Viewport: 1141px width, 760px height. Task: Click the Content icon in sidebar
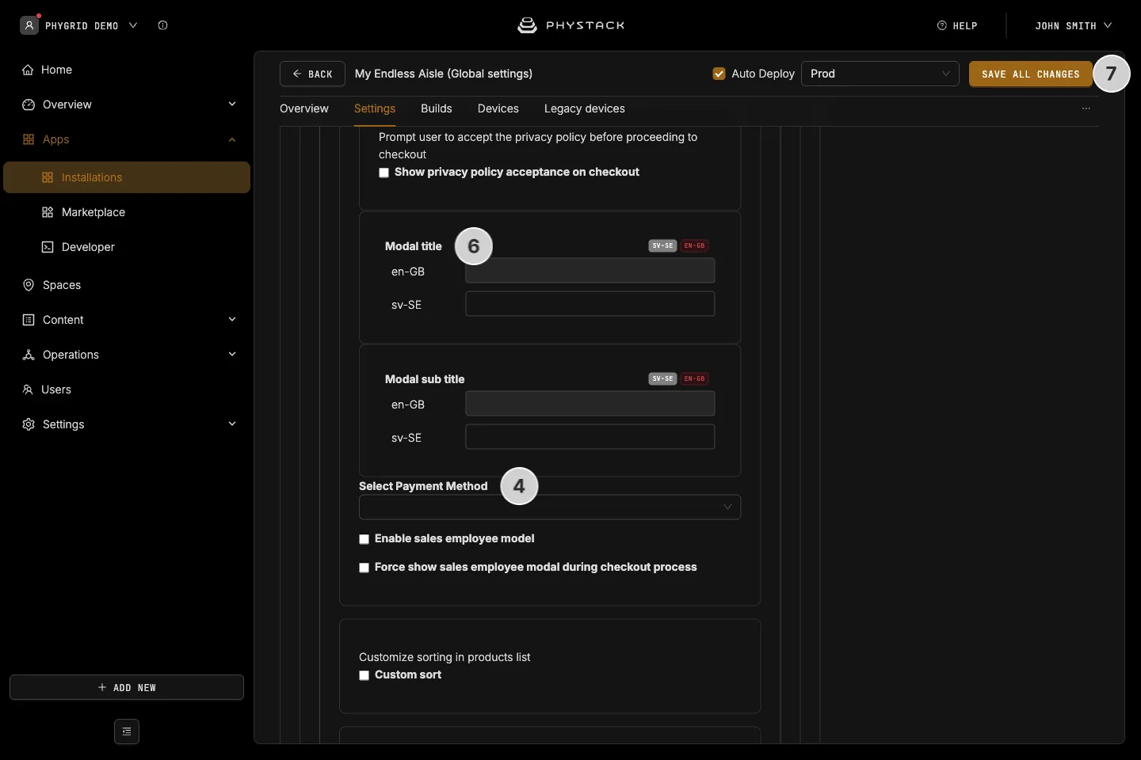point(29,320)
